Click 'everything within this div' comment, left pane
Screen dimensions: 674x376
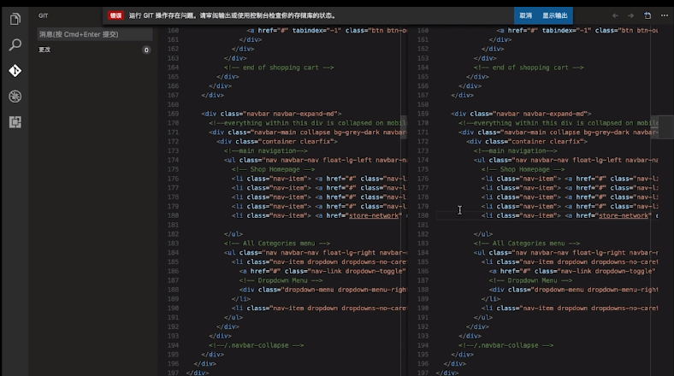click(x=308, y=123)
